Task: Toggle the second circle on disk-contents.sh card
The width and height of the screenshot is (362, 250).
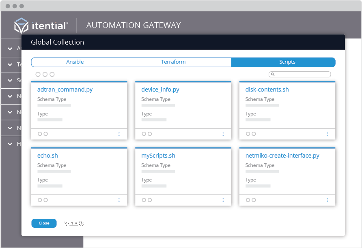Action: [254, 134]
